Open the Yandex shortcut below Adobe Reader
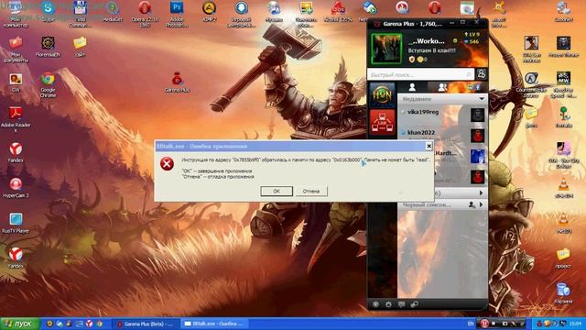 (x=16, y=152)
